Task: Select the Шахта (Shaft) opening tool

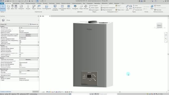Action: coord(131,7)
